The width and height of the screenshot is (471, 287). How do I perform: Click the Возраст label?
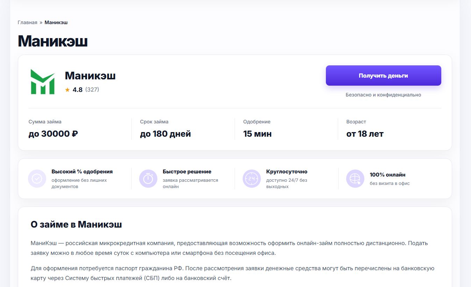356,122
